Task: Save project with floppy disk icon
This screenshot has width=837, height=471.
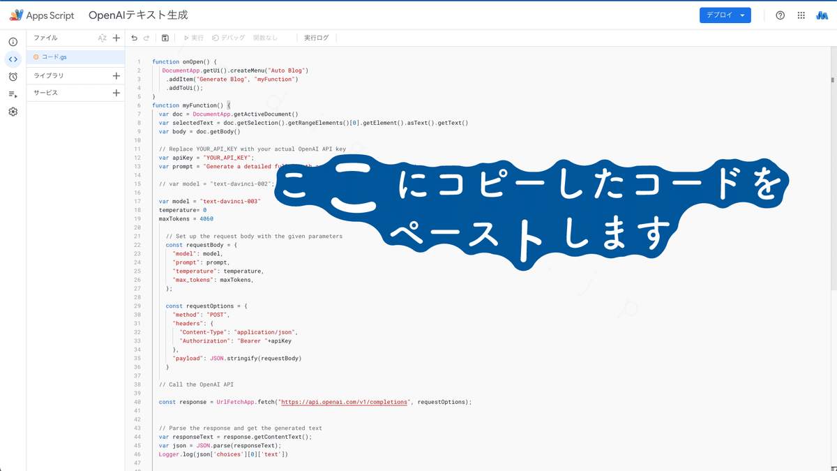Action: tap(165, 38)
